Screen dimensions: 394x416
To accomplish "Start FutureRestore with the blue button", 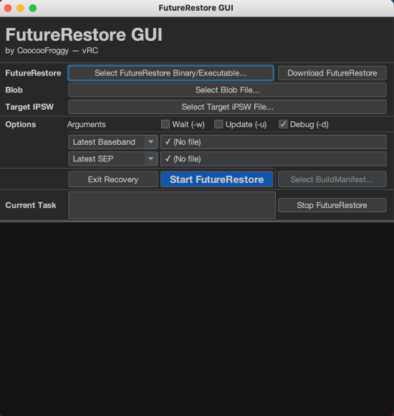I will click(217, 179).
